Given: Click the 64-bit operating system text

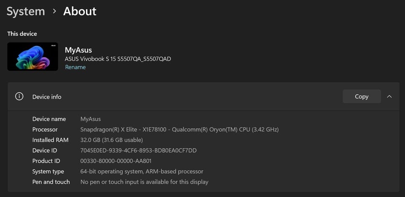Looking at the screenshot, I should tap(142, 172).
